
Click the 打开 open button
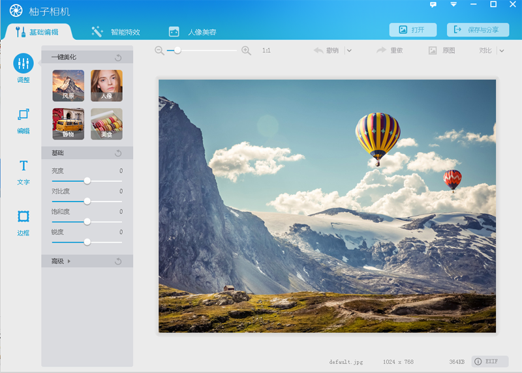pyautogui.click(x=412, y=30)
